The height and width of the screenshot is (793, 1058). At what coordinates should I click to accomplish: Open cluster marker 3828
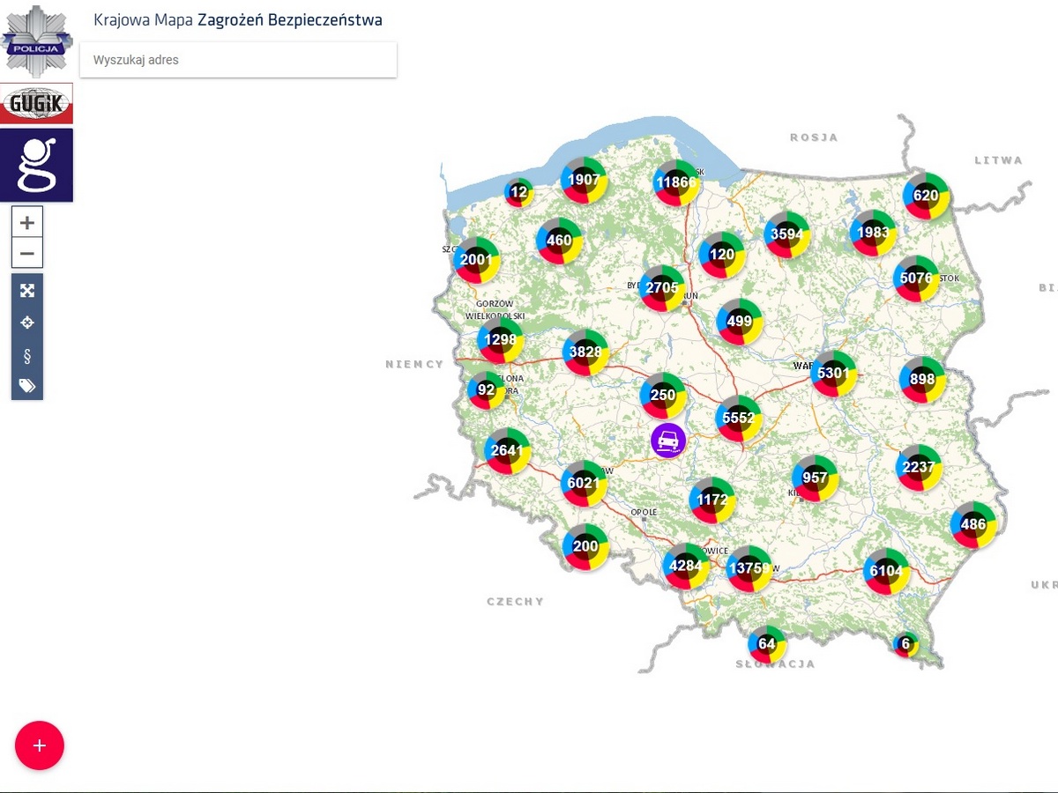[585, 352]
